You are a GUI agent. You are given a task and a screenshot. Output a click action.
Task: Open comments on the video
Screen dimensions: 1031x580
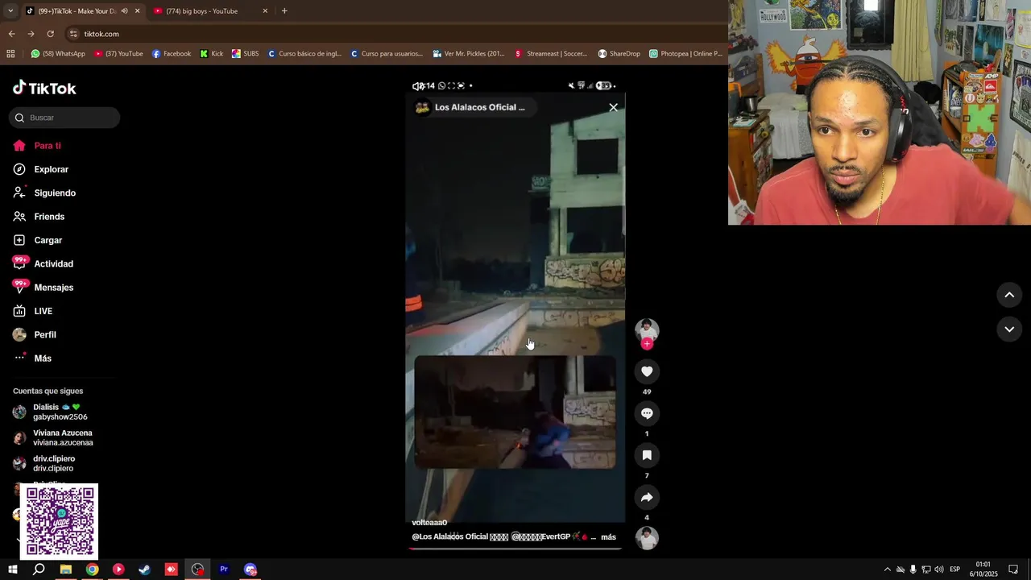pos(647,413)
